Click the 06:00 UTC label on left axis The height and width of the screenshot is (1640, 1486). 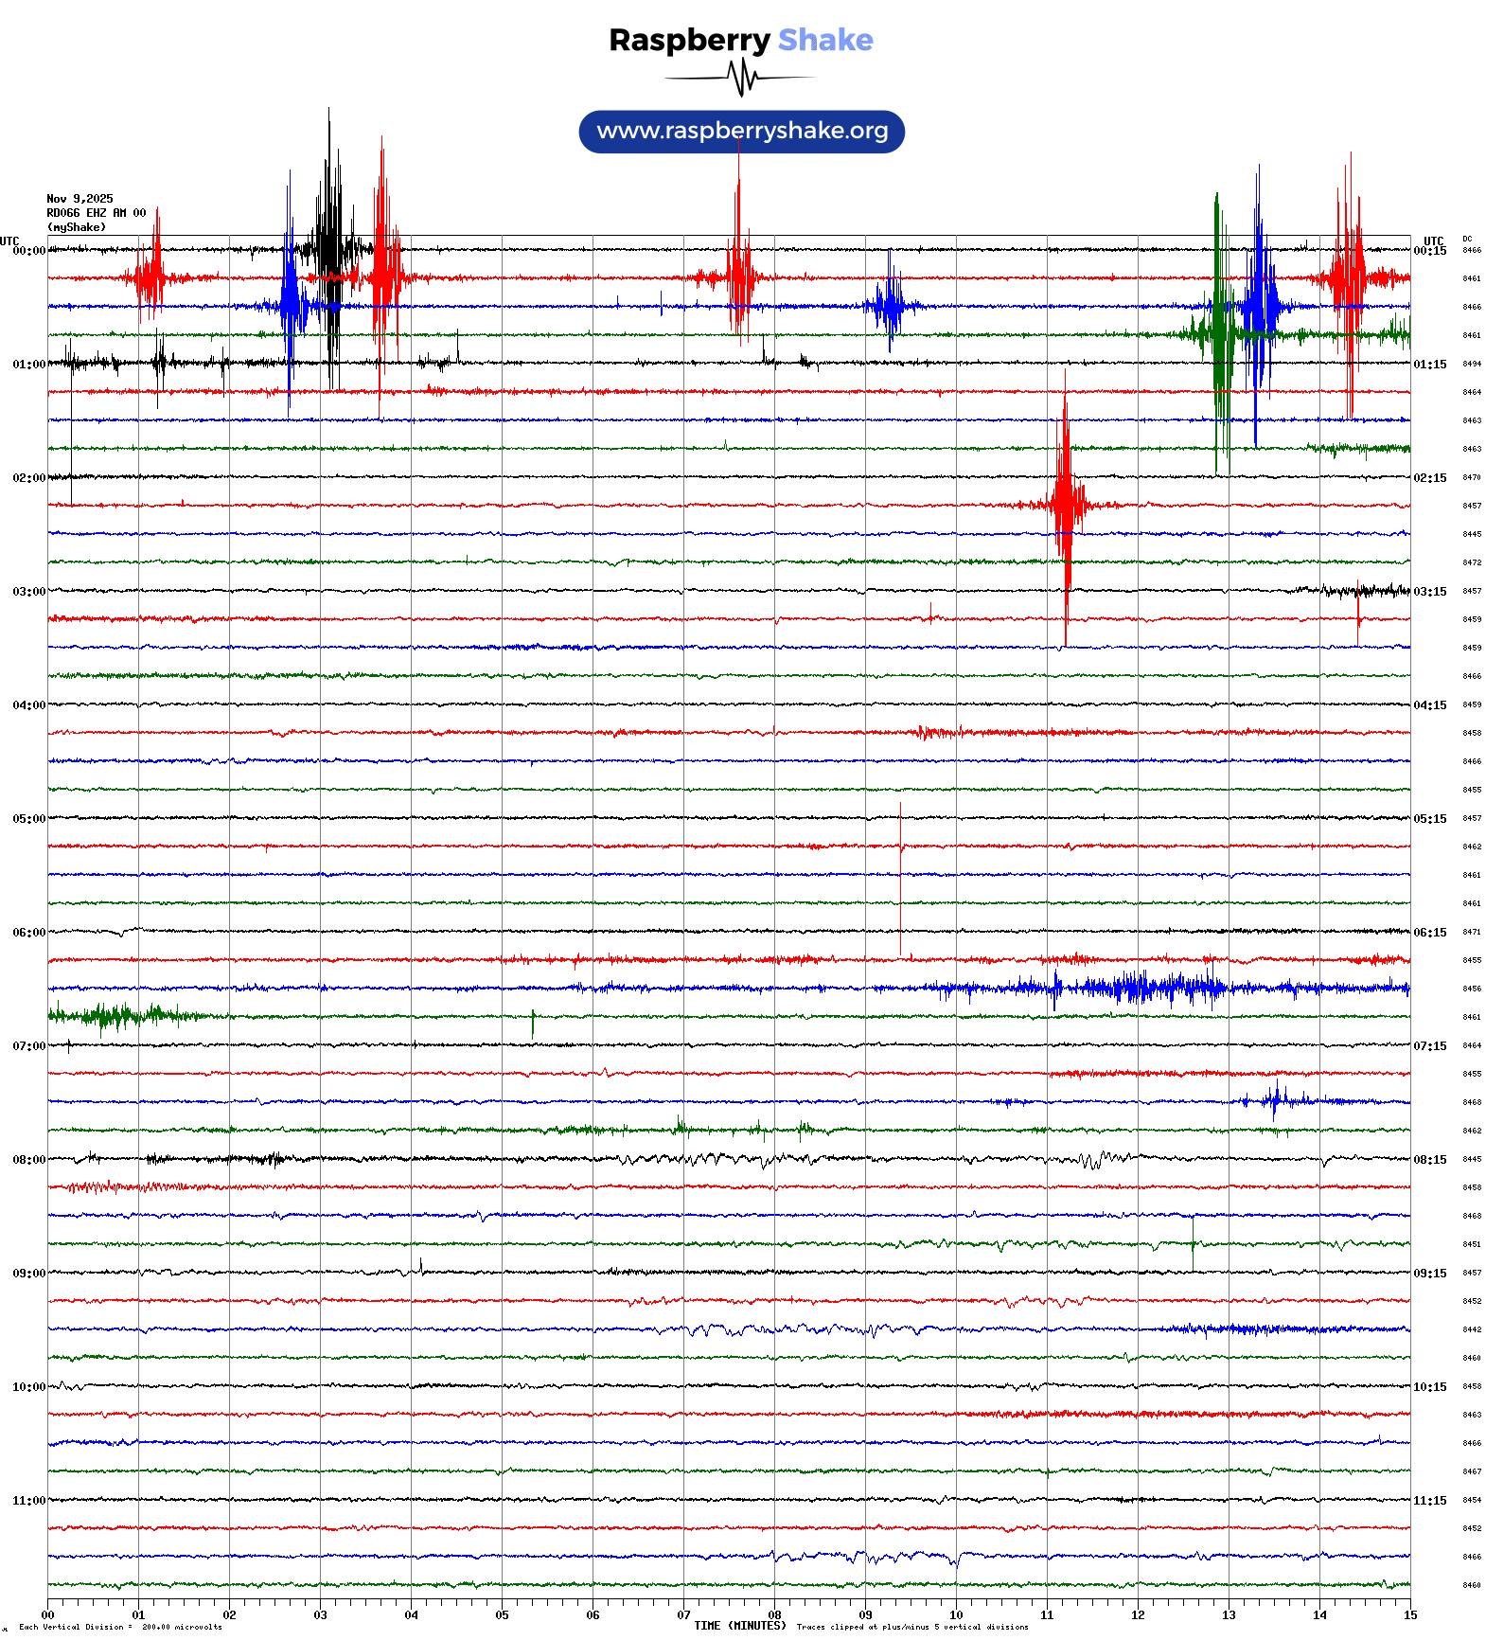(x=28, y=933)
